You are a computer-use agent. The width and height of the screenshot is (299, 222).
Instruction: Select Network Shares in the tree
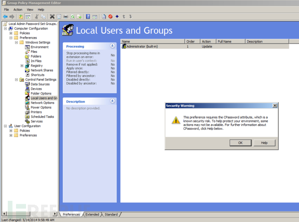(x=42, y=70)
